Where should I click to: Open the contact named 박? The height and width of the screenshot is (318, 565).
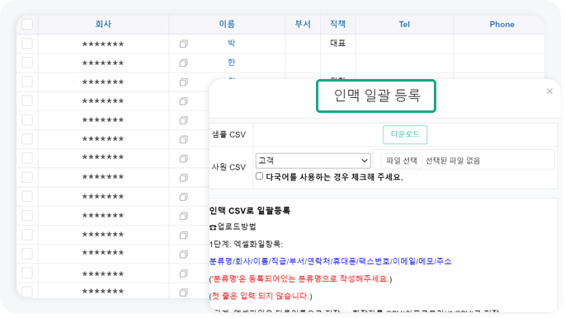click(231, 43)
